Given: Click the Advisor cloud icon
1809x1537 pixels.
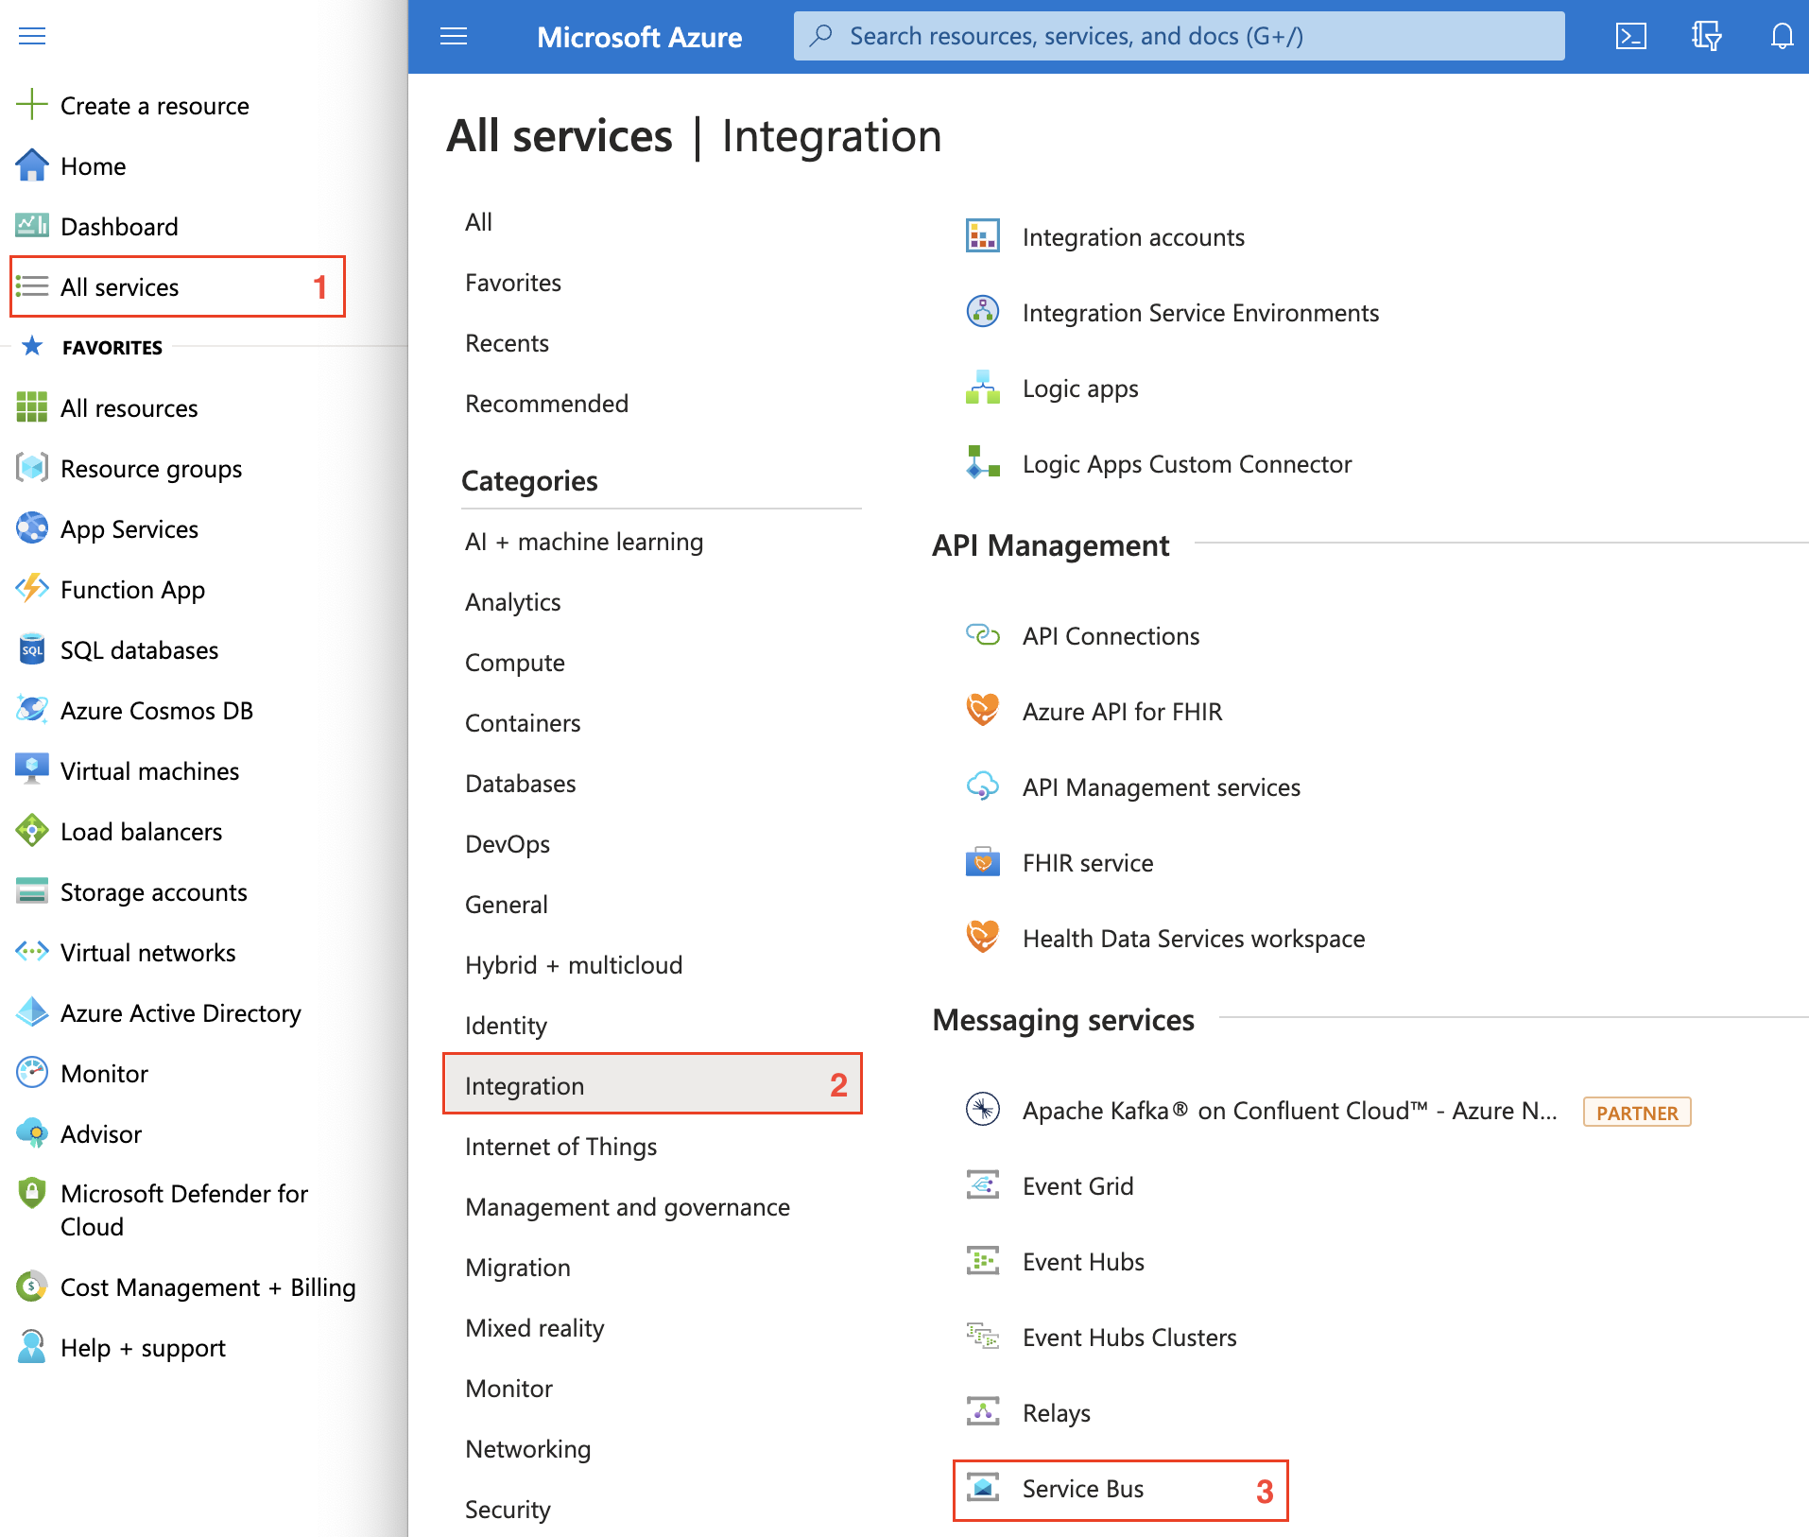Looking at the screenshot, I should click(32, 1133).
